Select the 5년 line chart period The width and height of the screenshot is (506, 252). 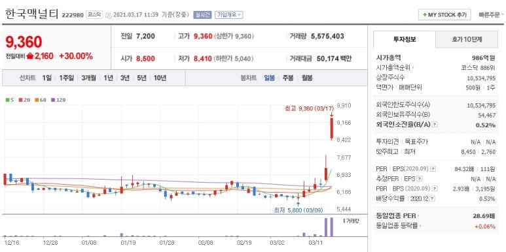coord(141,78)
